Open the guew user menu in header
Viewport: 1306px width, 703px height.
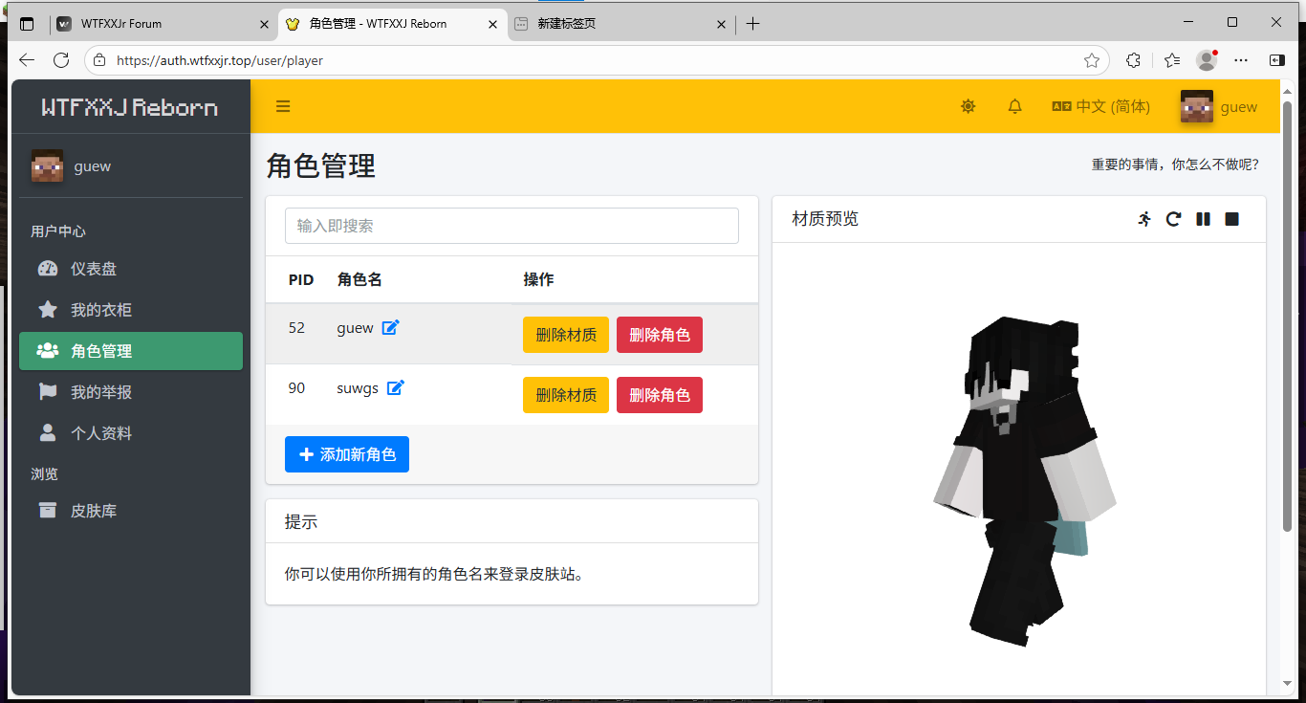[x=1220, y=106]
